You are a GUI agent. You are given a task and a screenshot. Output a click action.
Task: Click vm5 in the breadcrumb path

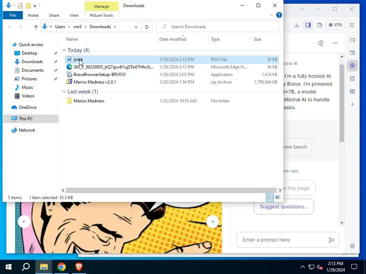(77, 27)
